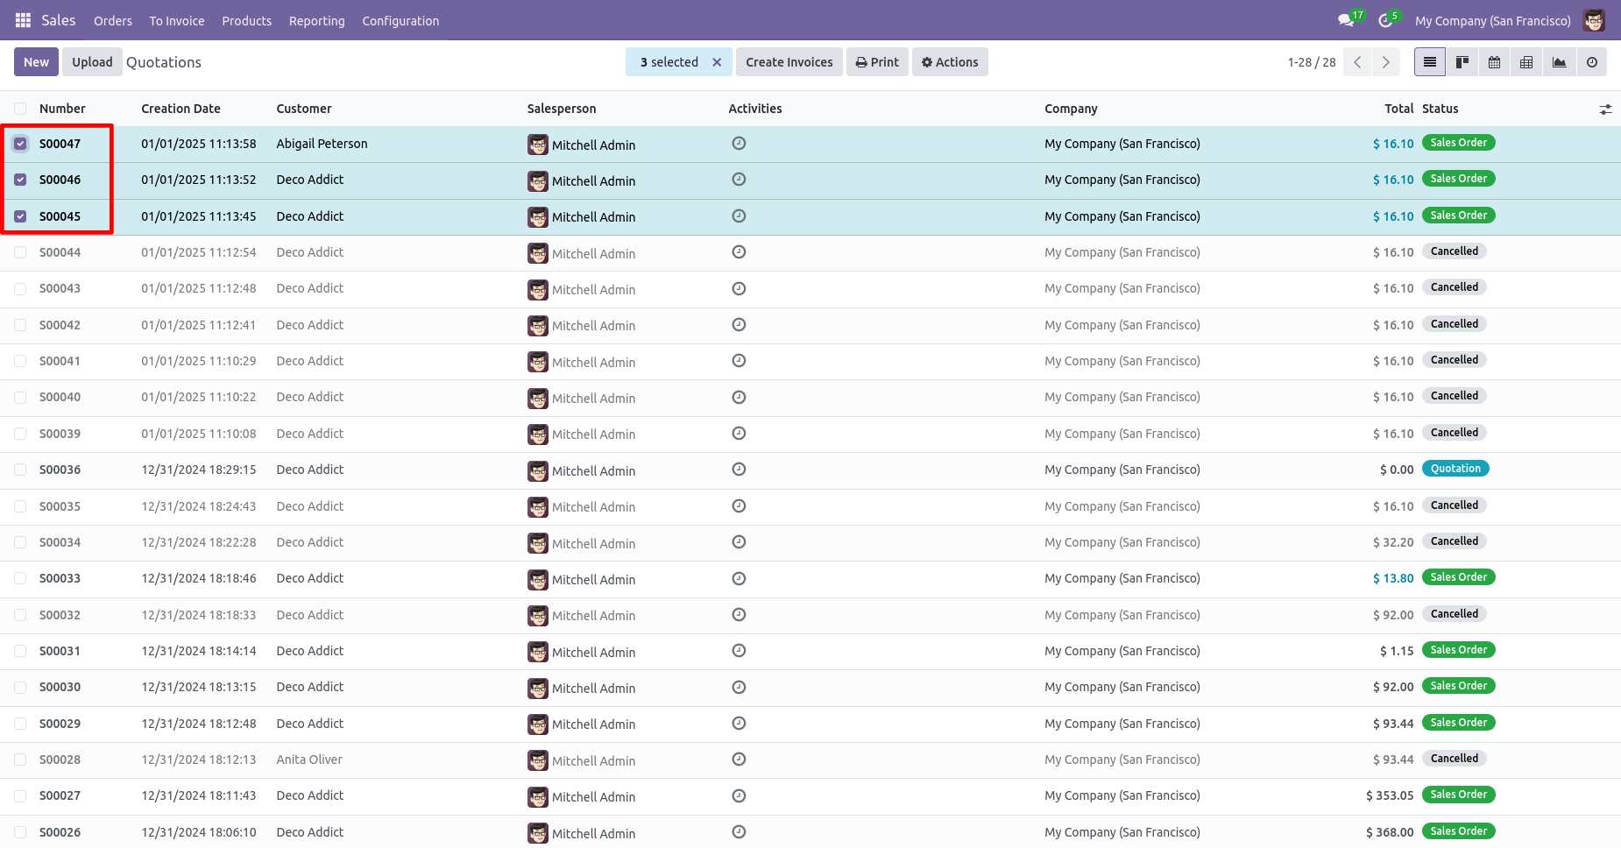Click the activity clock for S00036
This screenshot has width=1621, height=848.
tap(739, 470)
